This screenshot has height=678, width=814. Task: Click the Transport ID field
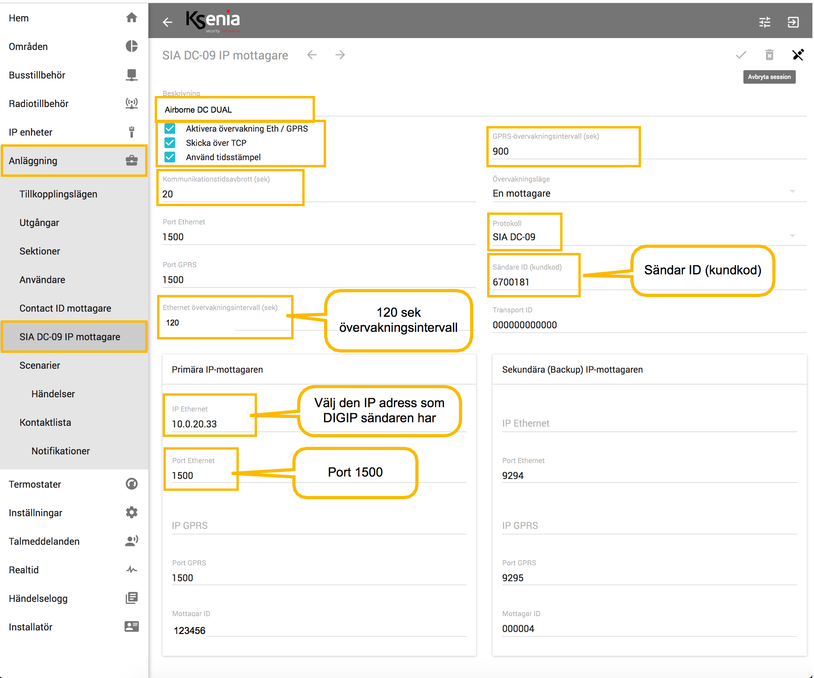(649, 325)
